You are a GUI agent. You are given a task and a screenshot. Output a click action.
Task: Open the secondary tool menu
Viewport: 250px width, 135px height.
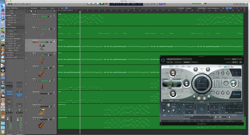tap(138, 8)
